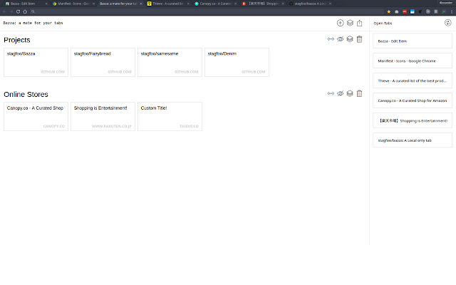Select the Rakuten 'Shopping is Entertainment!' open tab item
The height and width of the screenshot is (285, 456).
413,120
